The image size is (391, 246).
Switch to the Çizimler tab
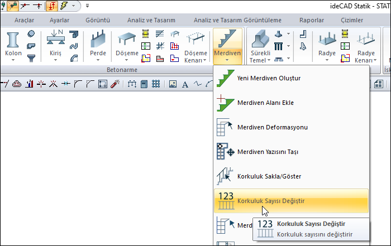pos(352,20)
